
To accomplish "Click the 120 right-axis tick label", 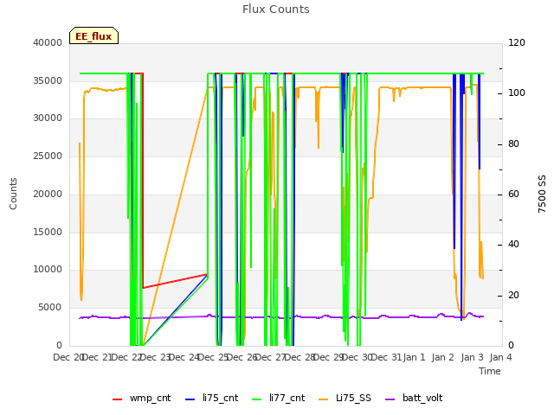I will point(517,42).
